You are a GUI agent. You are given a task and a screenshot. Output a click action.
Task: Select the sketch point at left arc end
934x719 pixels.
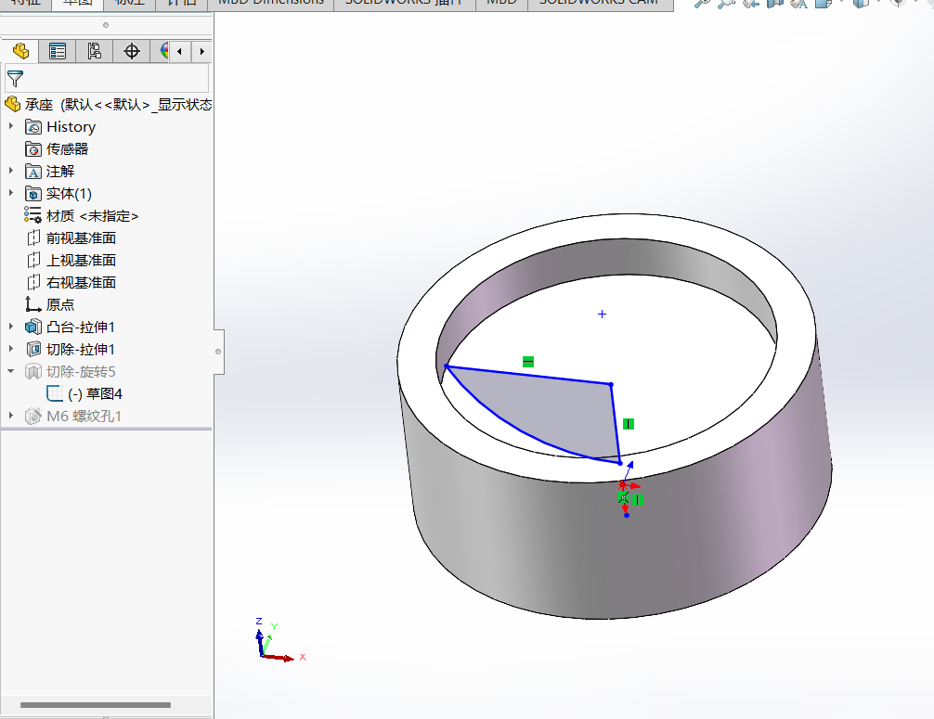[447, 366]
